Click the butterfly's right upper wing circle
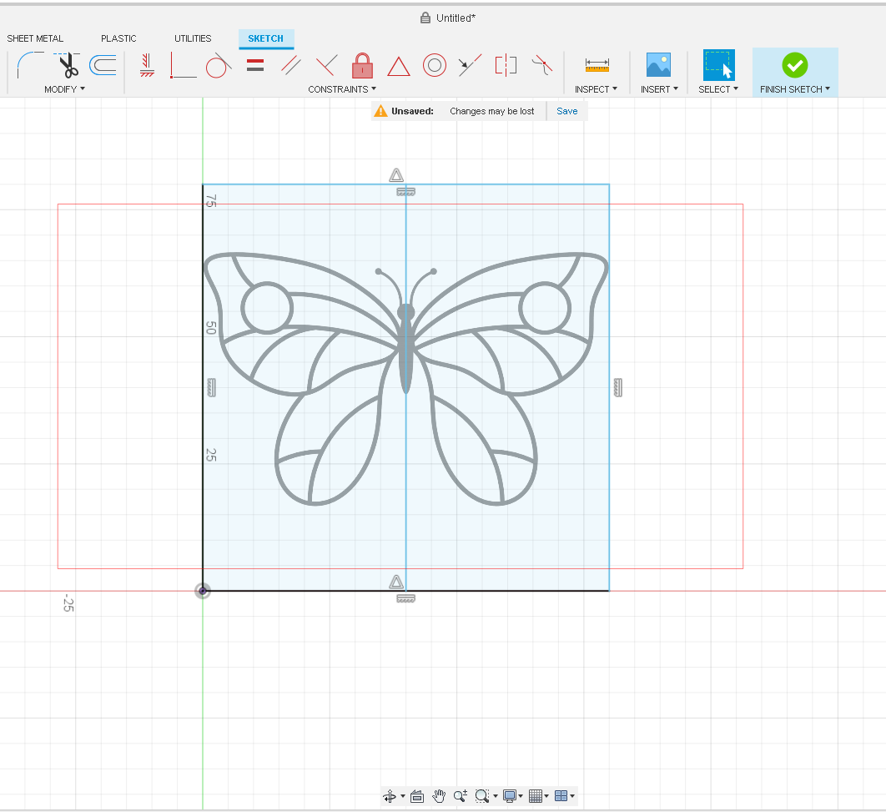886x812 pixels. click(x=545, y=308)
